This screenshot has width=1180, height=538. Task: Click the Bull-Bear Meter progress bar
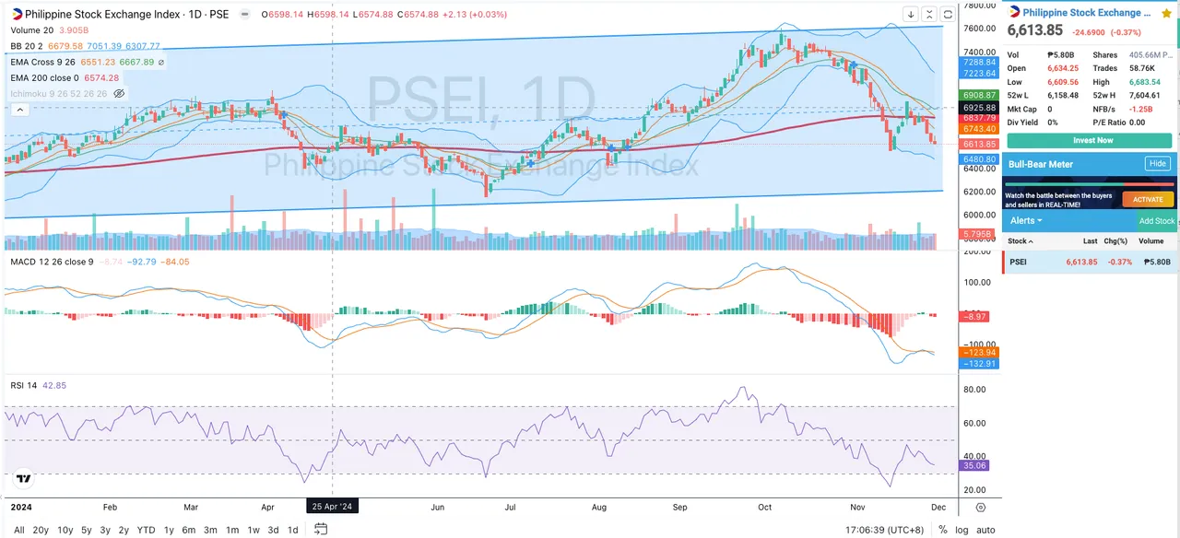tap(1090, 184)
